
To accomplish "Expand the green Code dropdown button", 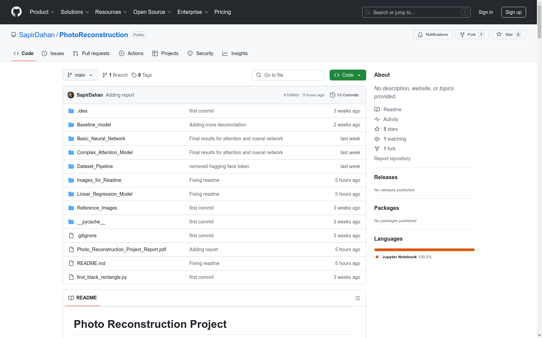I will [348, 75].
